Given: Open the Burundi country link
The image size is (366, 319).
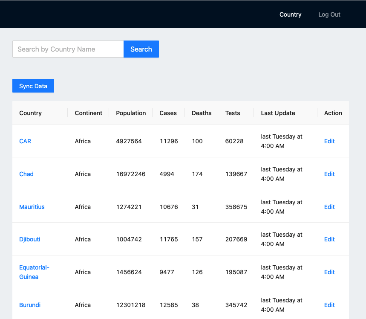Looking at the screenshot, I should point(30,305).
